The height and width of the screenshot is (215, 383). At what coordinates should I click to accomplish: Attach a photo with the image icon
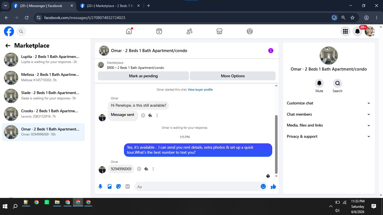110,186
